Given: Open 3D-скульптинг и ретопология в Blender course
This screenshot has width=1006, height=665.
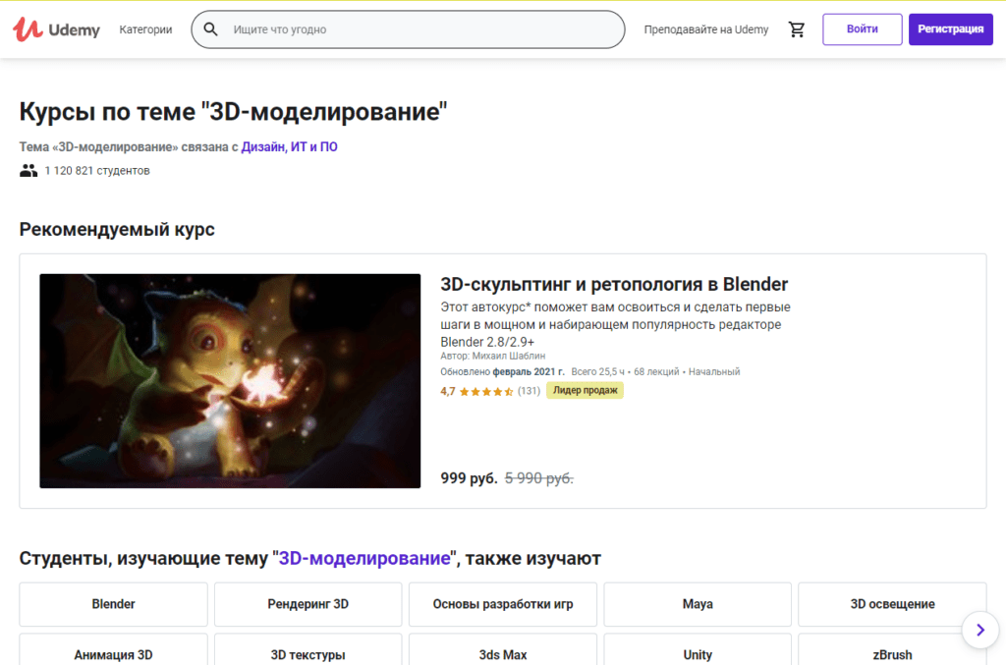Looking at the screenshot, I should coord(614,285).
